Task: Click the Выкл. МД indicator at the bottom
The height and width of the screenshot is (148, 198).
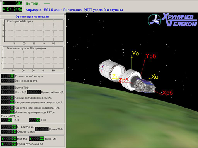Action: point(37,139)
